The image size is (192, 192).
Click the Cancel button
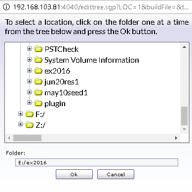coord(115,174)
